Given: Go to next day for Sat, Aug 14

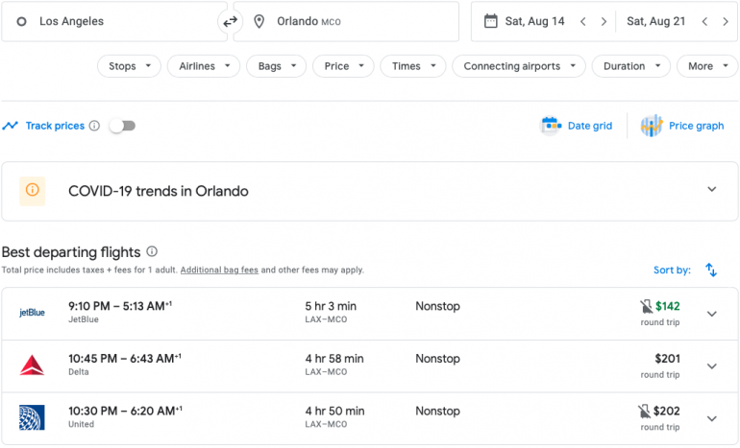Looking at the screenshot, I should pyautogui.click(x=604, y=21).
